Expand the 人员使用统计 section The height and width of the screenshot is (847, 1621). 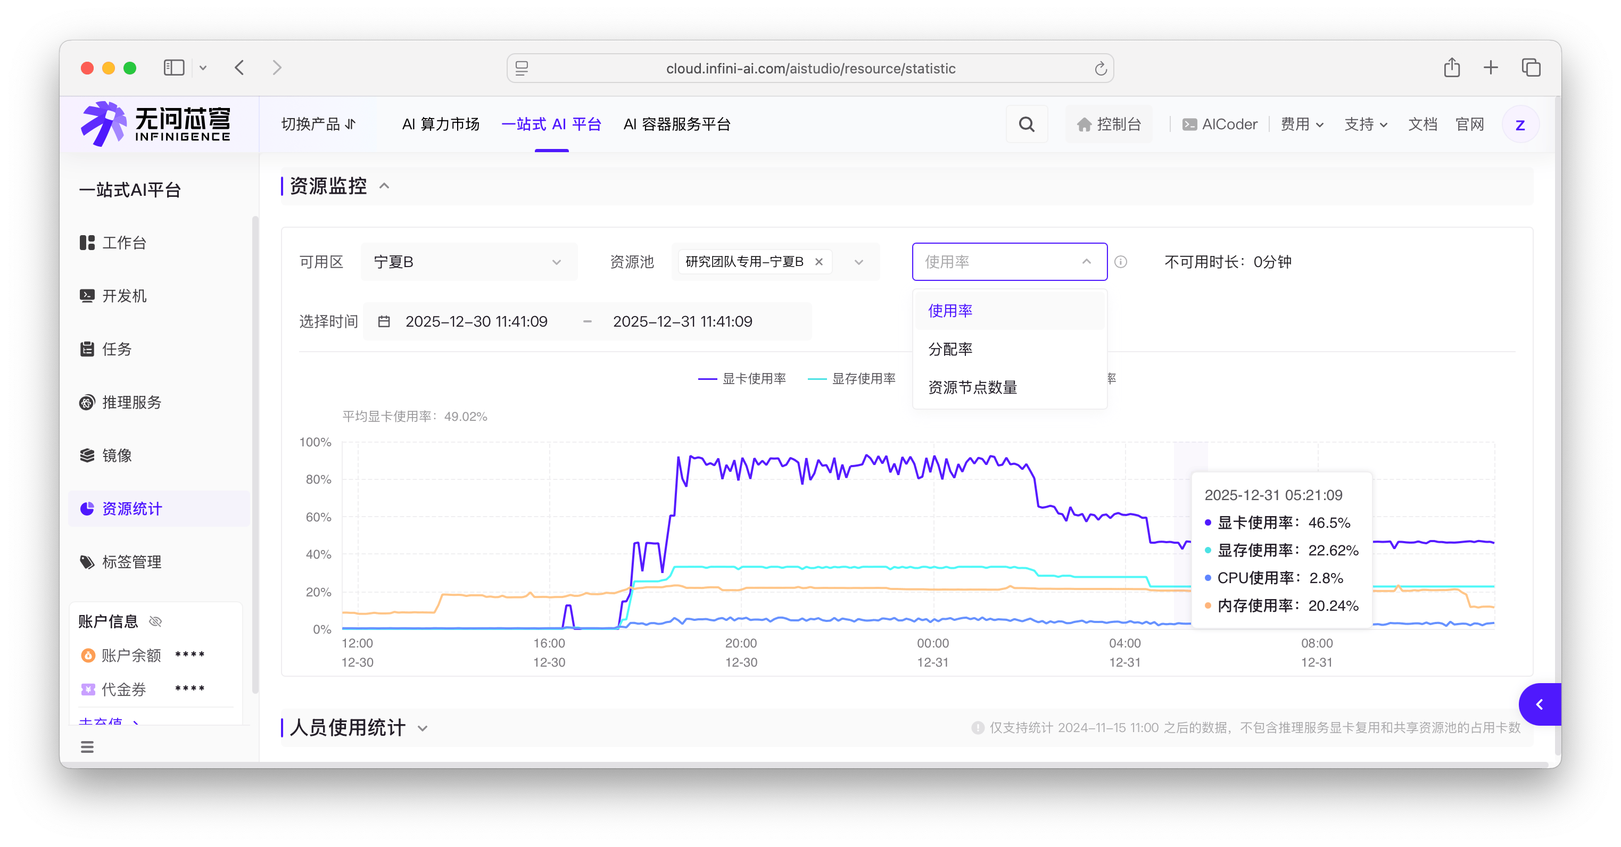[422, 728]
